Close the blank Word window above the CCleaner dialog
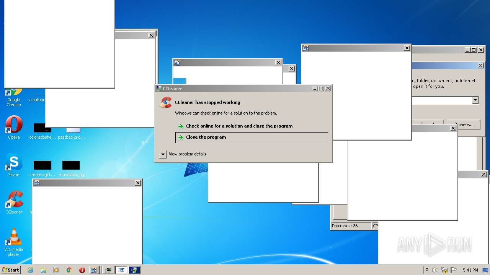Viewport: 490px width, 275px height. pyautogui.click(x=278, y=63)
